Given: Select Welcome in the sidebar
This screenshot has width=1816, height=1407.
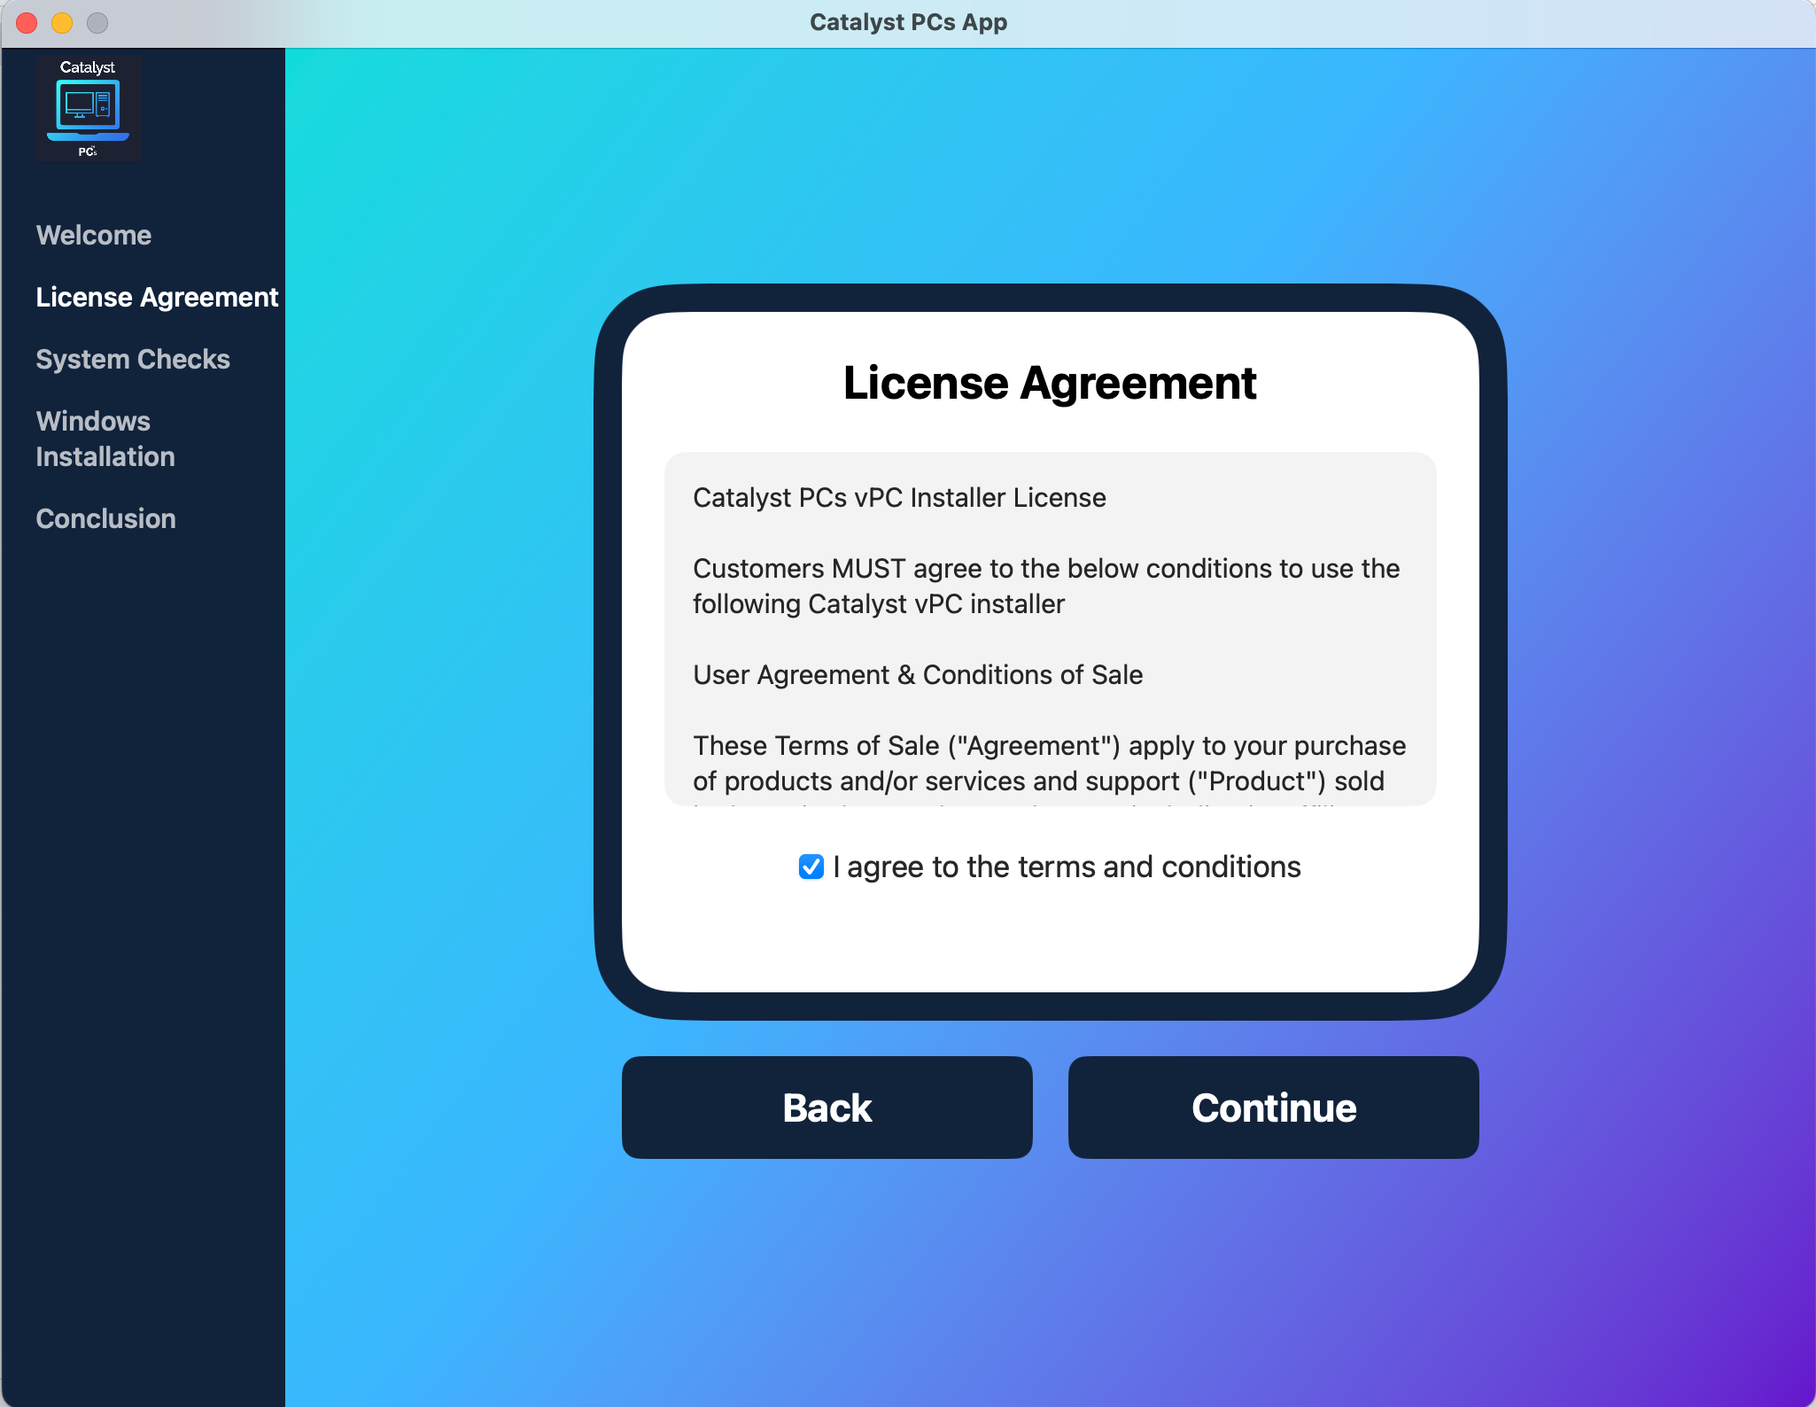Looking at the screenshot, I should [93, 235].
